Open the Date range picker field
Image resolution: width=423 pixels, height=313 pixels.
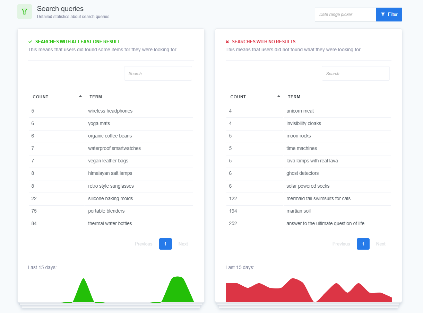(345, 15)
